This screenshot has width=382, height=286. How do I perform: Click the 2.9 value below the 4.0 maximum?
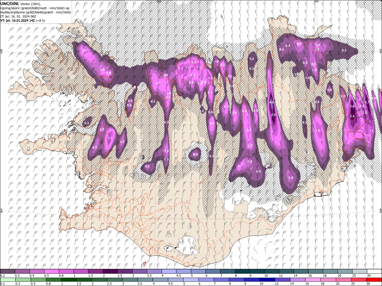pyautogui.click(x=273, y=115)
